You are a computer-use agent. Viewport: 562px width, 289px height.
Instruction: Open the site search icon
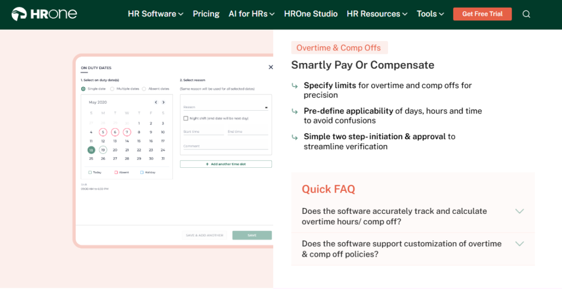pyautogui.click(x=526, y=14)
